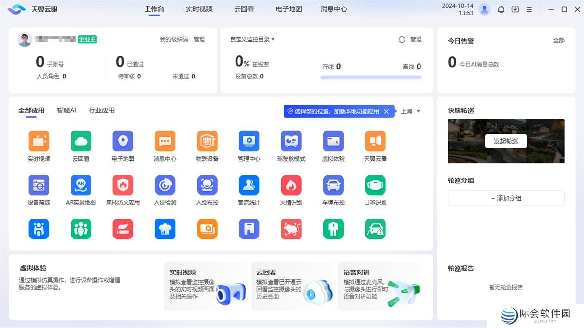Select the 物联设备 app icon

tap(207, 141)
